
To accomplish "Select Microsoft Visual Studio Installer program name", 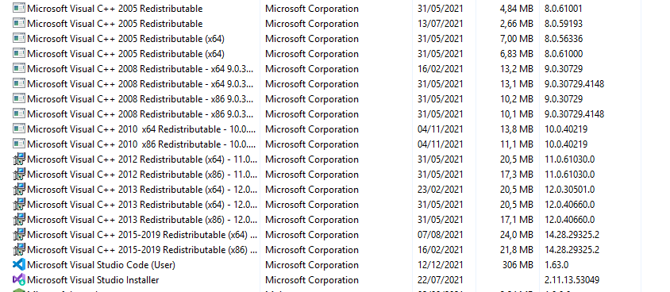I will (93, 280).
